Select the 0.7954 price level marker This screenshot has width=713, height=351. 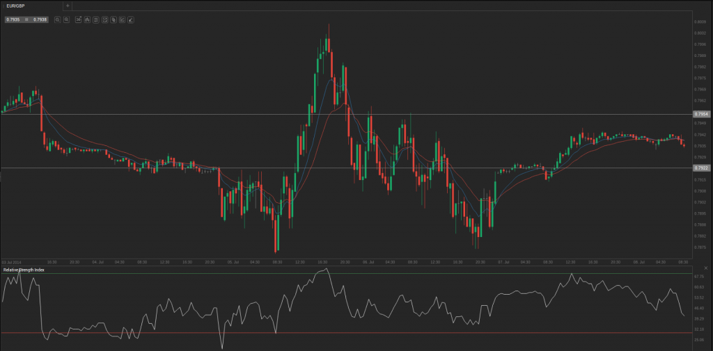tap(701, 113)
